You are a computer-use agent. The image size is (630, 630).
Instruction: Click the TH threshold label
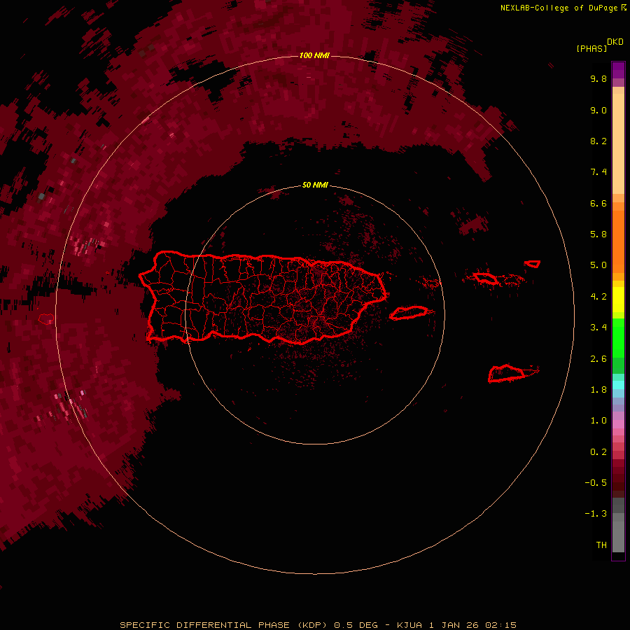[x=601, y=545]
